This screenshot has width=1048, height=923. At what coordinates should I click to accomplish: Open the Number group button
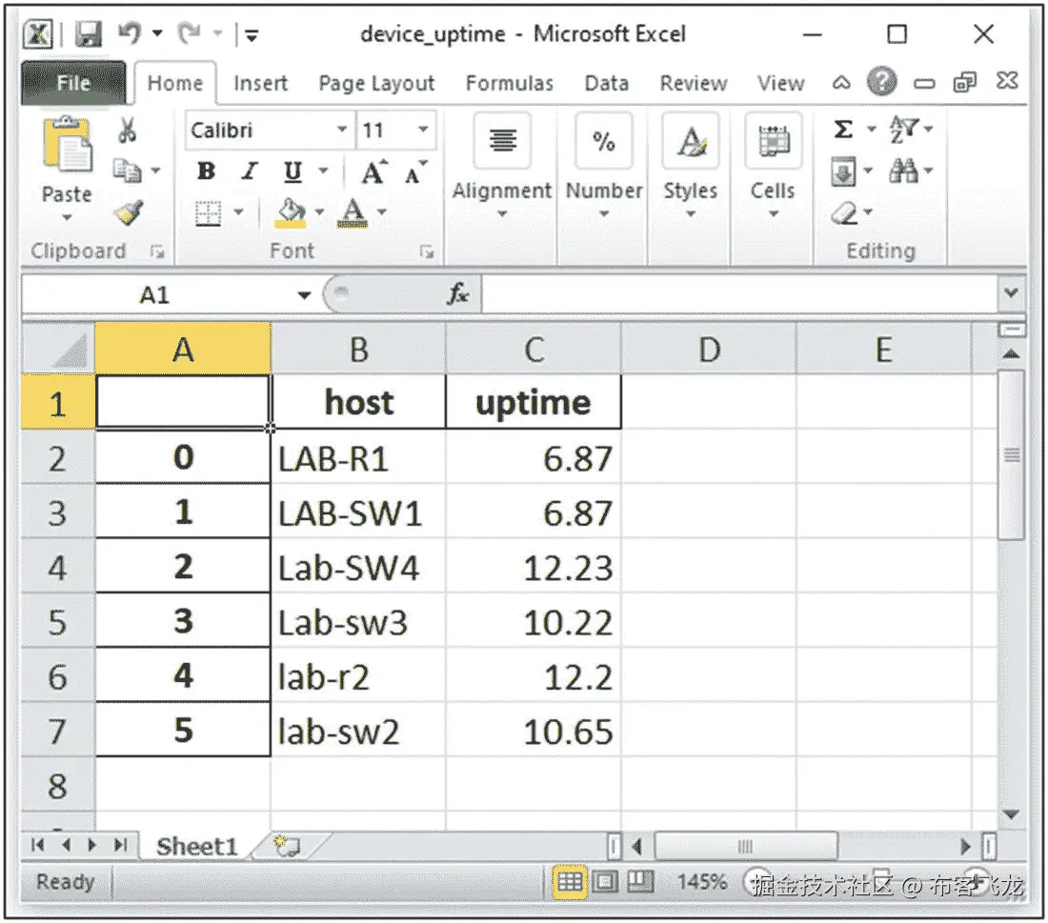tap(603, 166)
